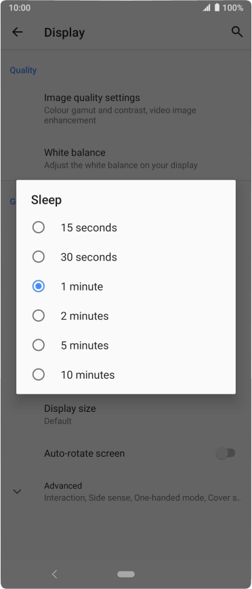The image size is (252, 589).
Task: Tap the battery icon in status bar
Action: [217, 7]
